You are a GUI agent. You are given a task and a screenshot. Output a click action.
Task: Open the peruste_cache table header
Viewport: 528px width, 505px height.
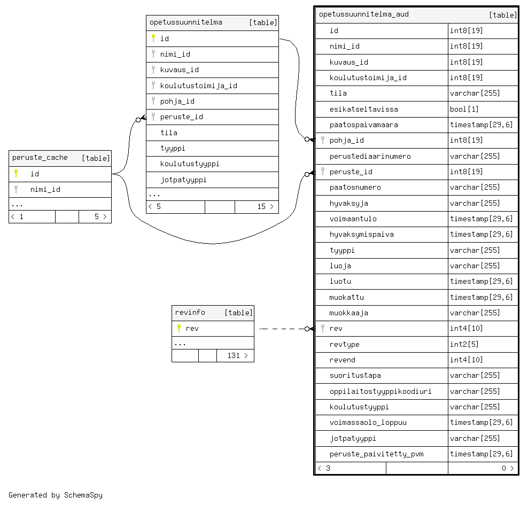(40, 158)
